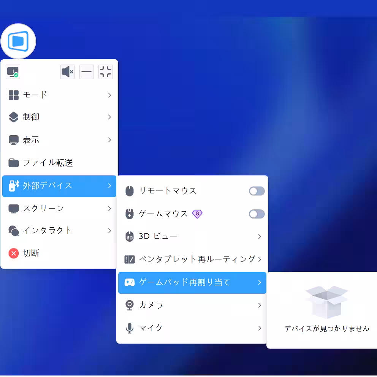Click the 3D ビュー cube icon
Screen dimensions: 377x377
click(129, 236)
